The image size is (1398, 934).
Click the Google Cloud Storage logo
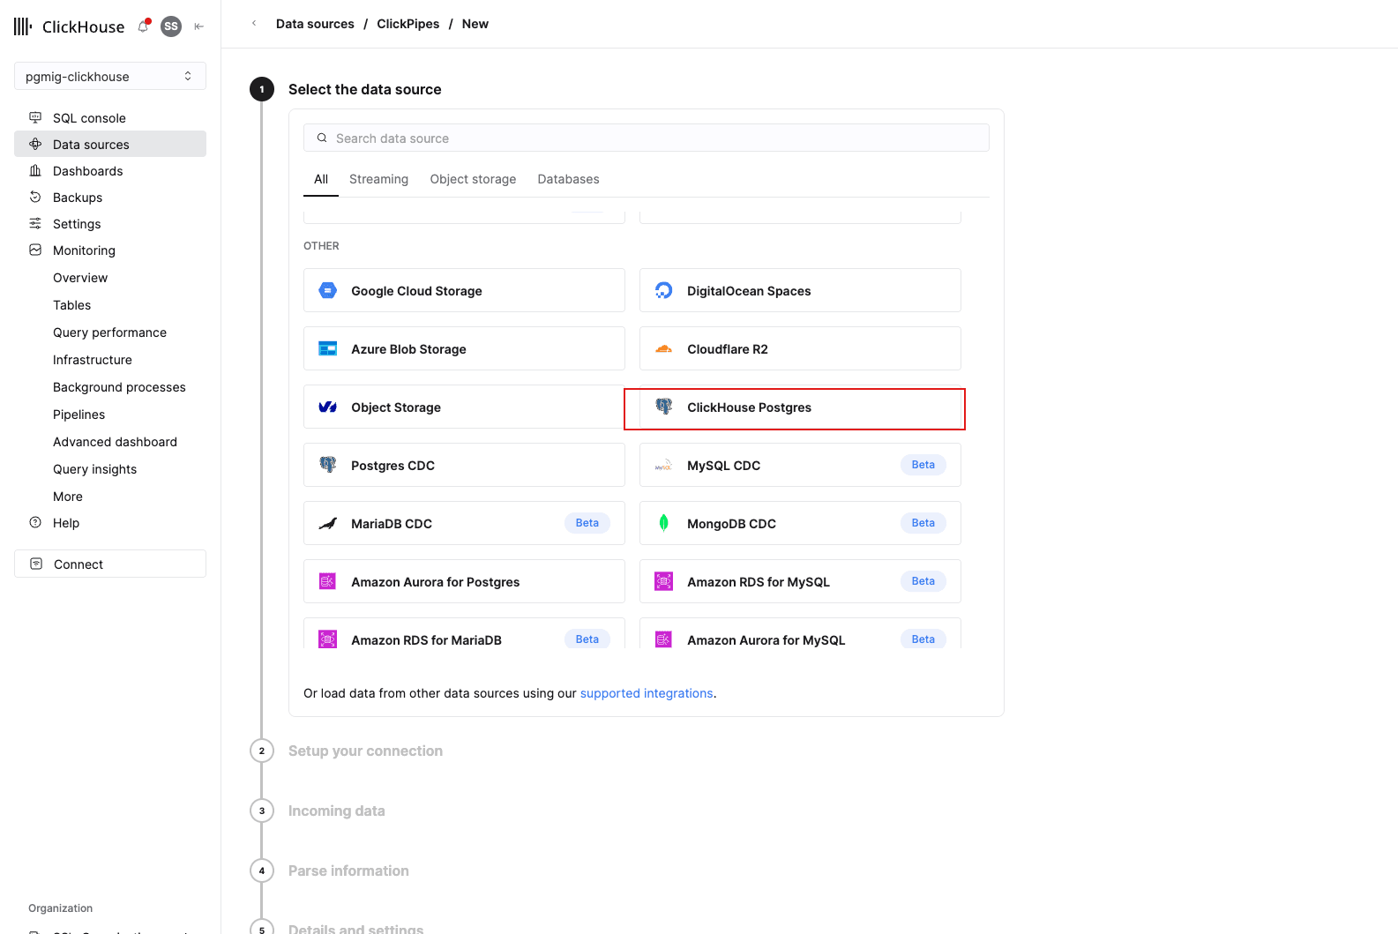point(328,290)
